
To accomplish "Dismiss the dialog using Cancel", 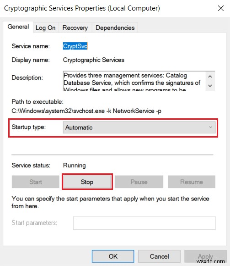I will click(x=159, y=256).
